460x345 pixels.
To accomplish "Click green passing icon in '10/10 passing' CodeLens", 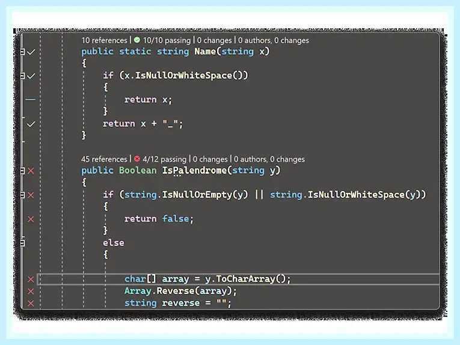I will coord(137,40).
